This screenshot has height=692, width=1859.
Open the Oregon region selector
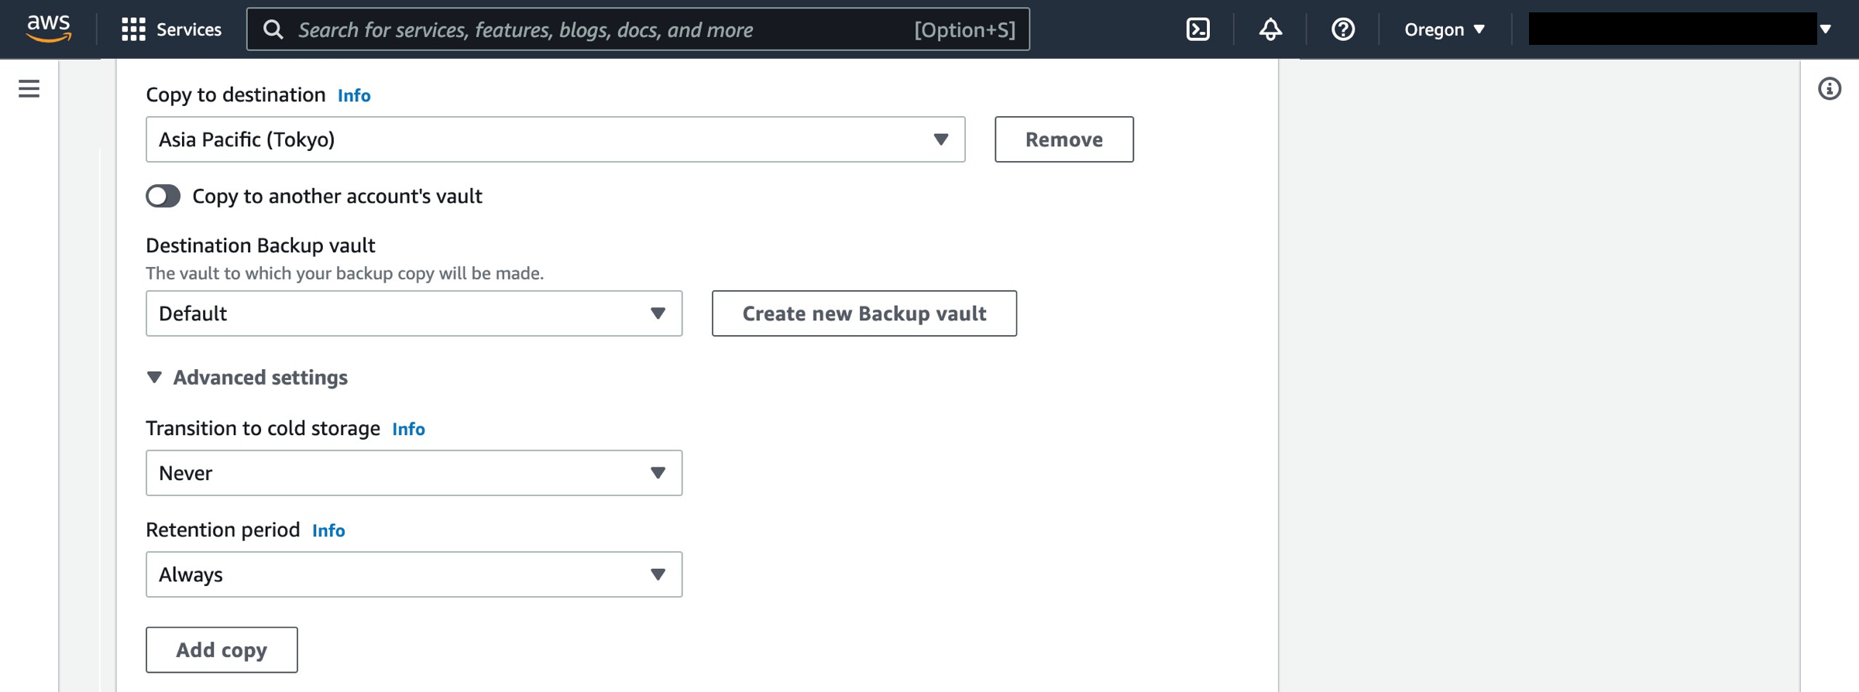point(1445,29)
